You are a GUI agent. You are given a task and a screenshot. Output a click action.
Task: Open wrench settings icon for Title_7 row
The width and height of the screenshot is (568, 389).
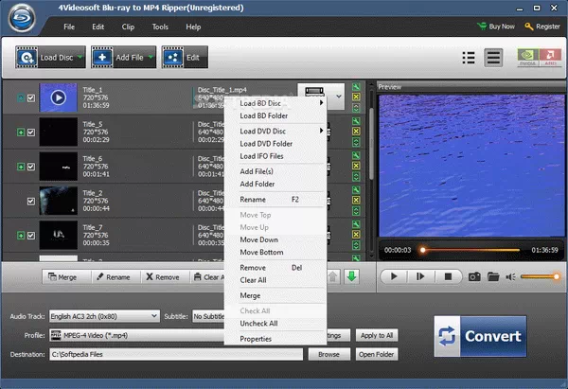[x=356, y=224]
